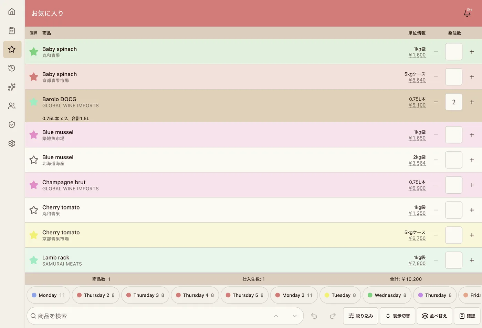The height and width of the screenshot is (328, 482).
Task: Select the Monday 2 list chip
Action: (294, 295)
